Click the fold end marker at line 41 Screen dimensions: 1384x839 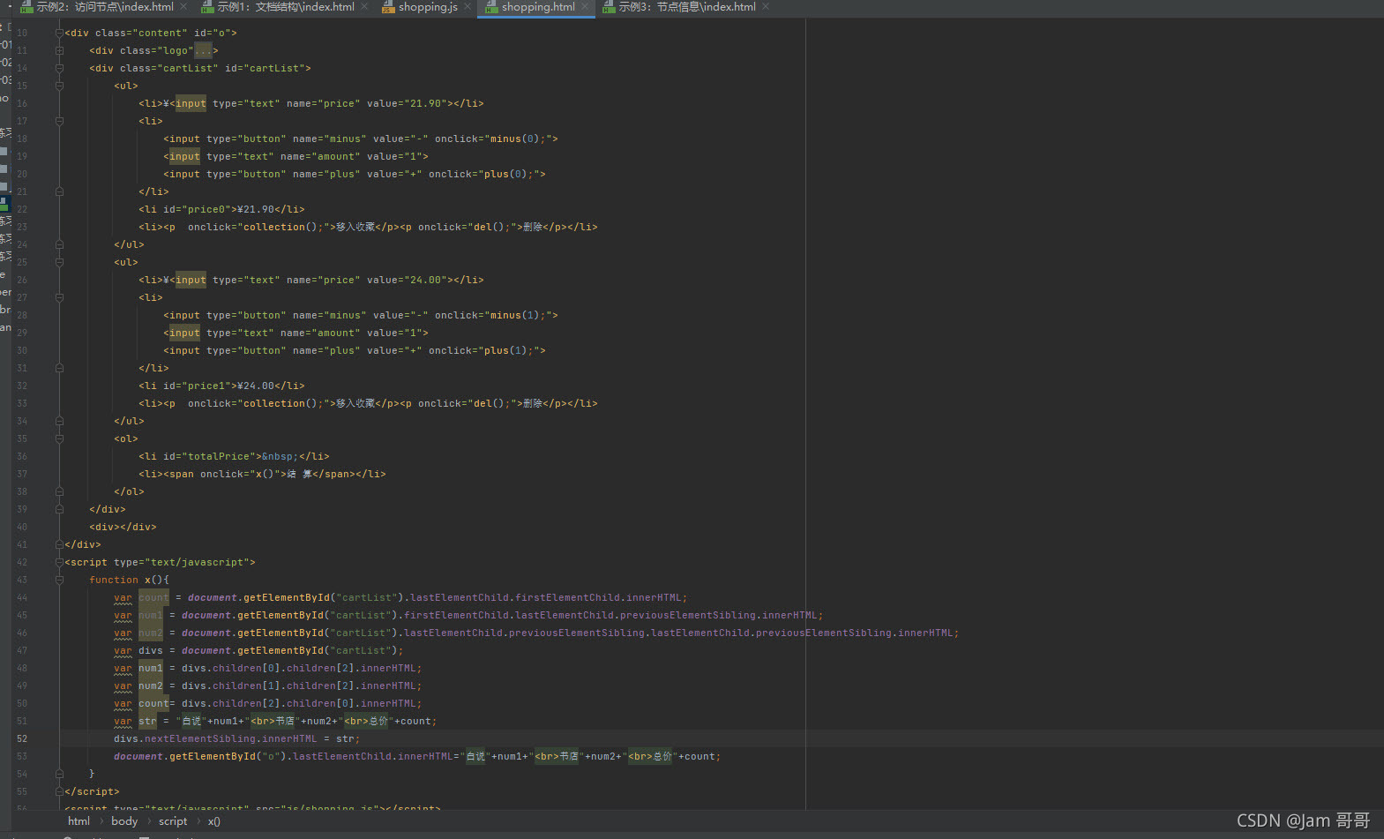pos(59,544)
